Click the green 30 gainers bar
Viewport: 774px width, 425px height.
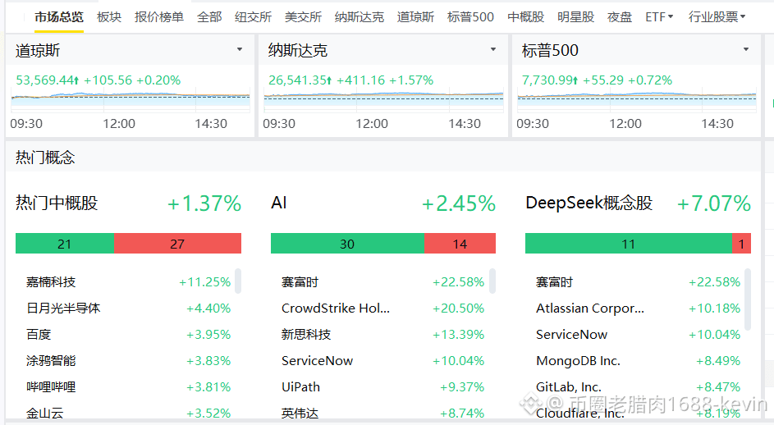pos(347,244)
